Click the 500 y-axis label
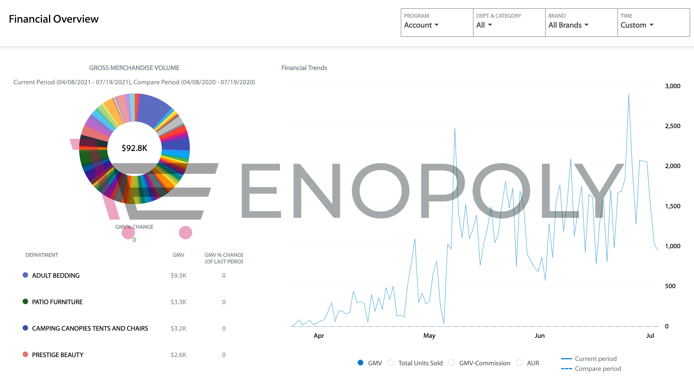This screenshot has height=378, width=694. point(670,286)
